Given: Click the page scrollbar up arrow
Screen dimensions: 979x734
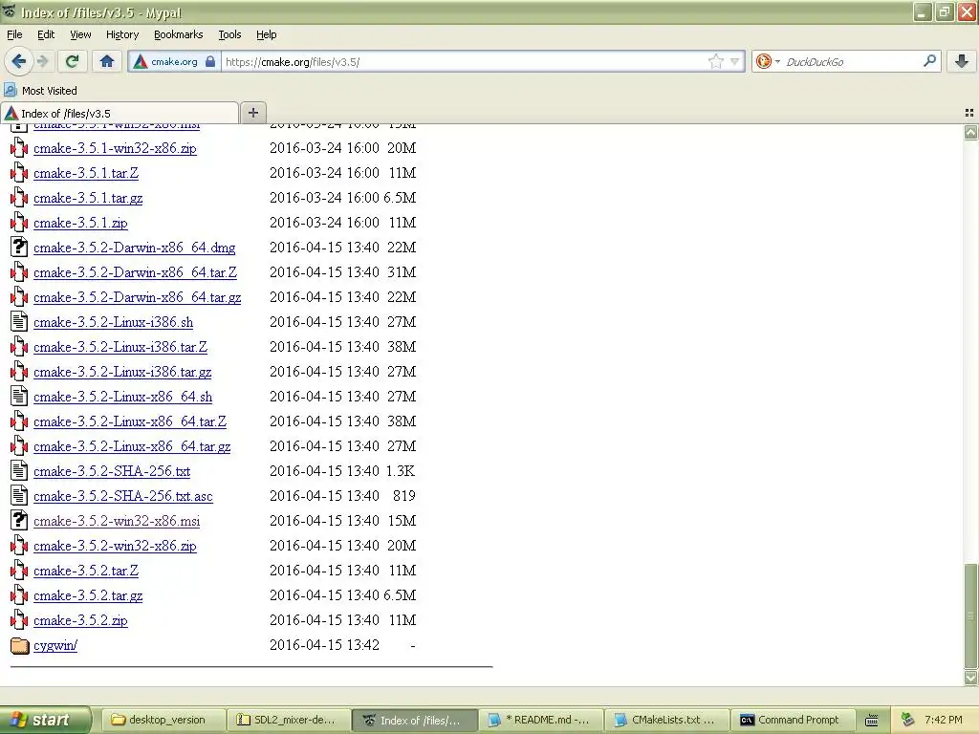Looking at the screenshot, I should point(971,132).
